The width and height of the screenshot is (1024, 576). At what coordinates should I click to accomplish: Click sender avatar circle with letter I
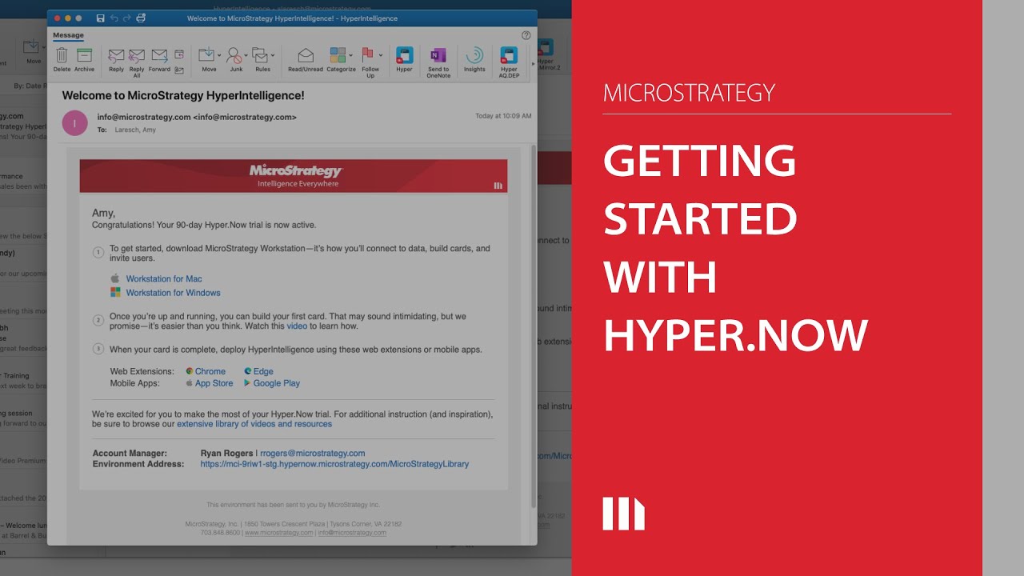pyautogui.click(x=75, y=122)
